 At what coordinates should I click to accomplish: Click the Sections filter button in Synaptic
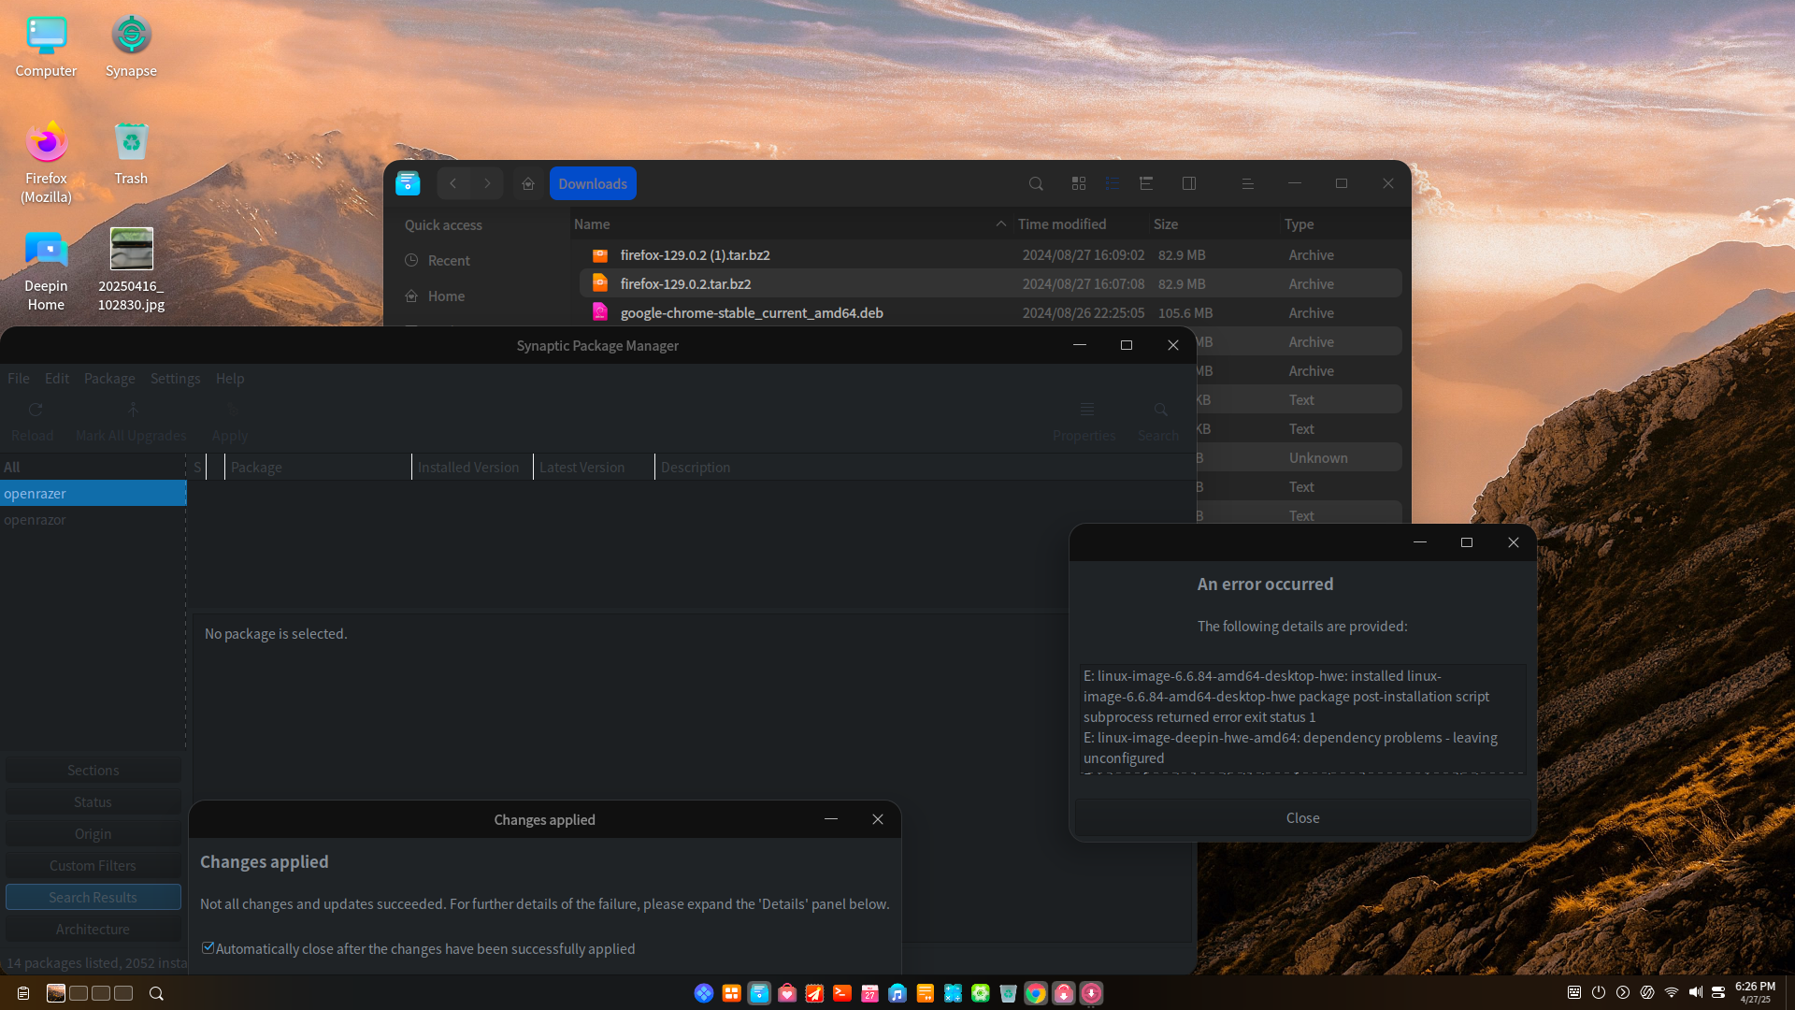[x=93, y=771]
